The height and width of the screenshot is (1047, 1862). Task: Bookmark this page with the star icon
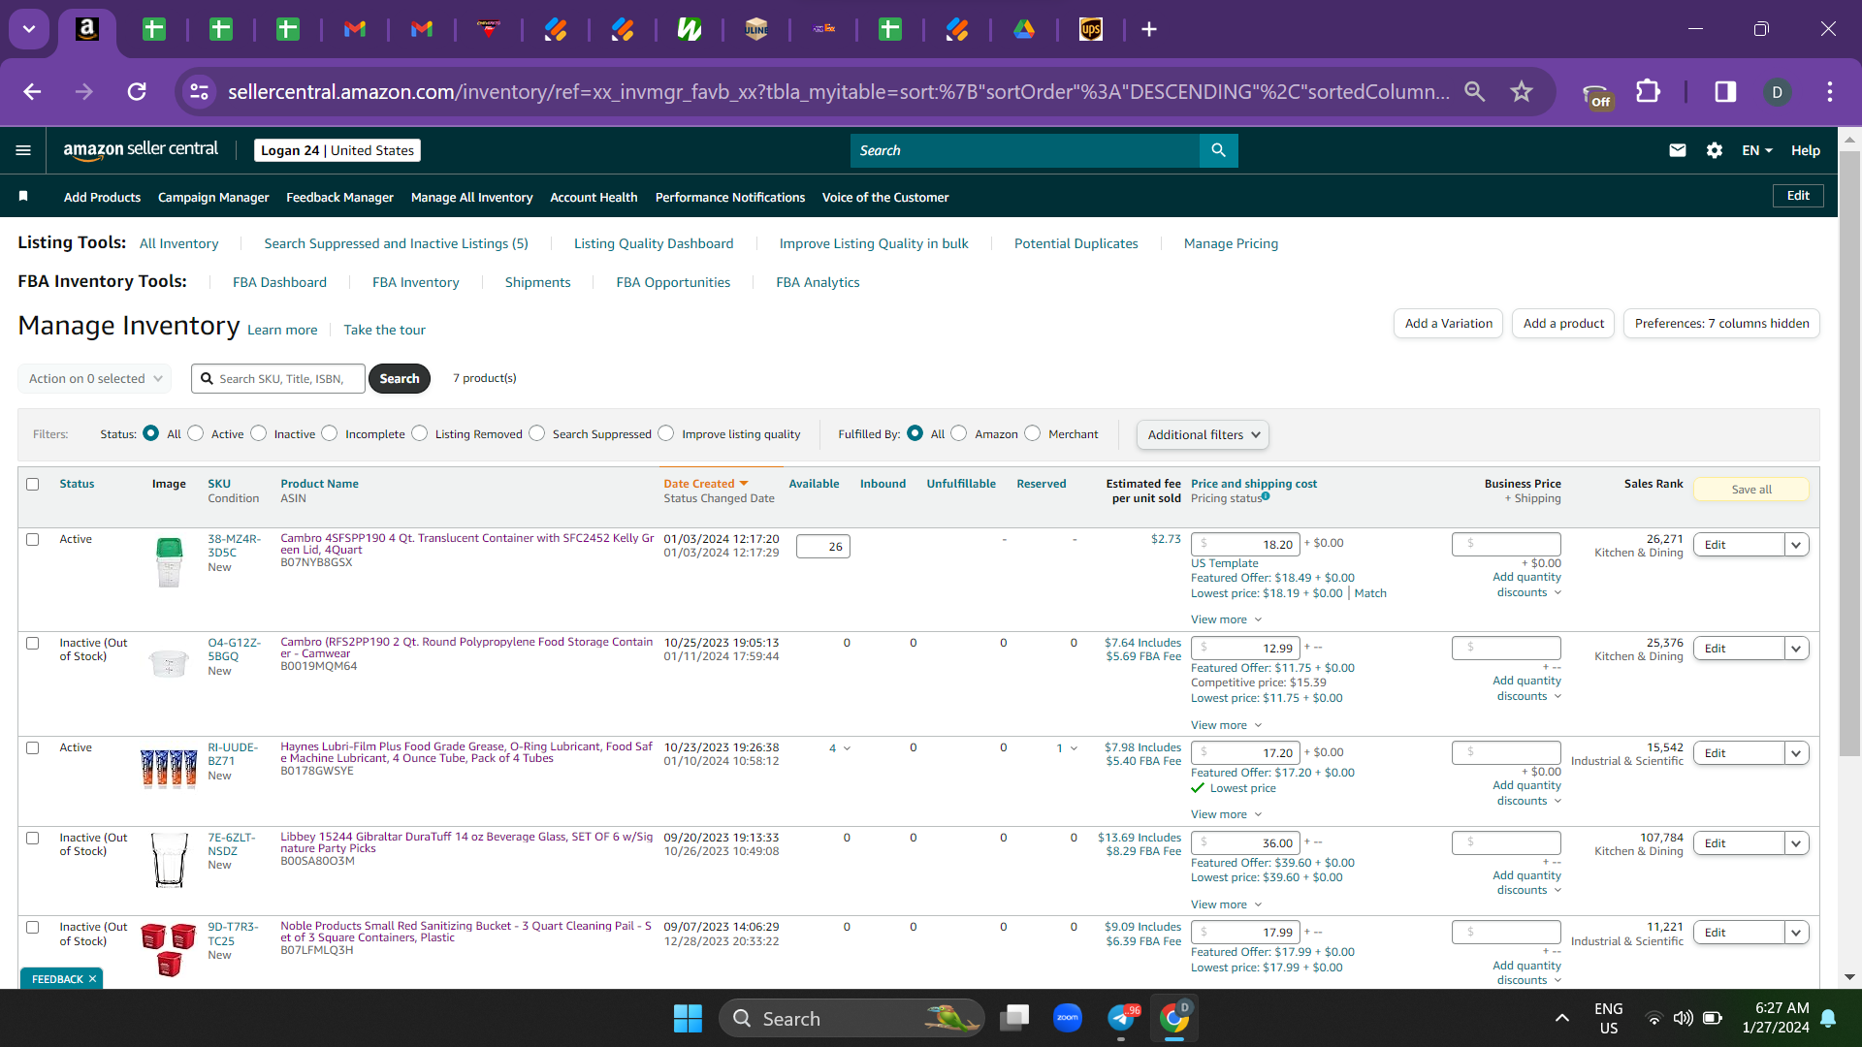tap(1521, 91)
